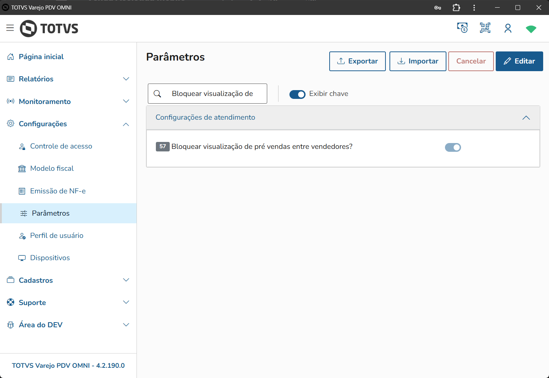Open the hamburger menu icon
The image size is (549, 378).
[10, 28]
